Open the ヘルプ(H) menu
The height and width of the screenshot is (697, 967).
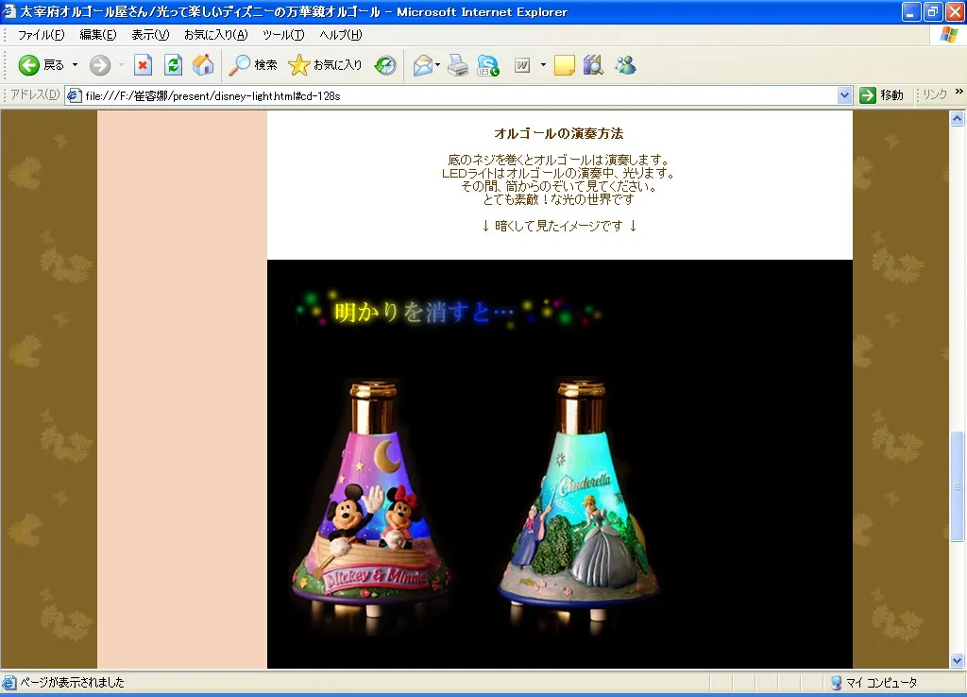(x=340, y=35)
